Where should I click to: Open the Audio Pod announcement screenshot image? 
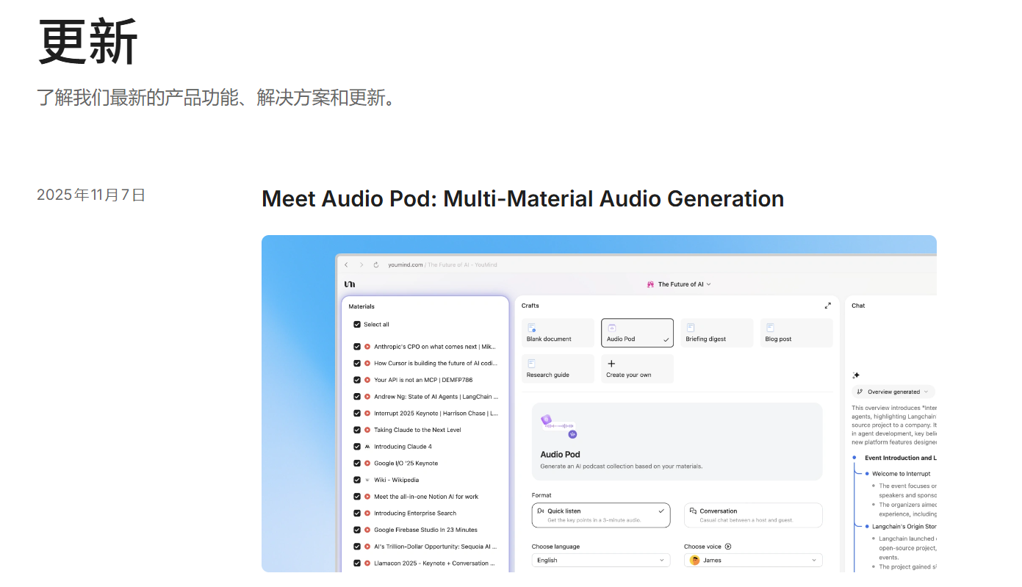tap(599, 403)
